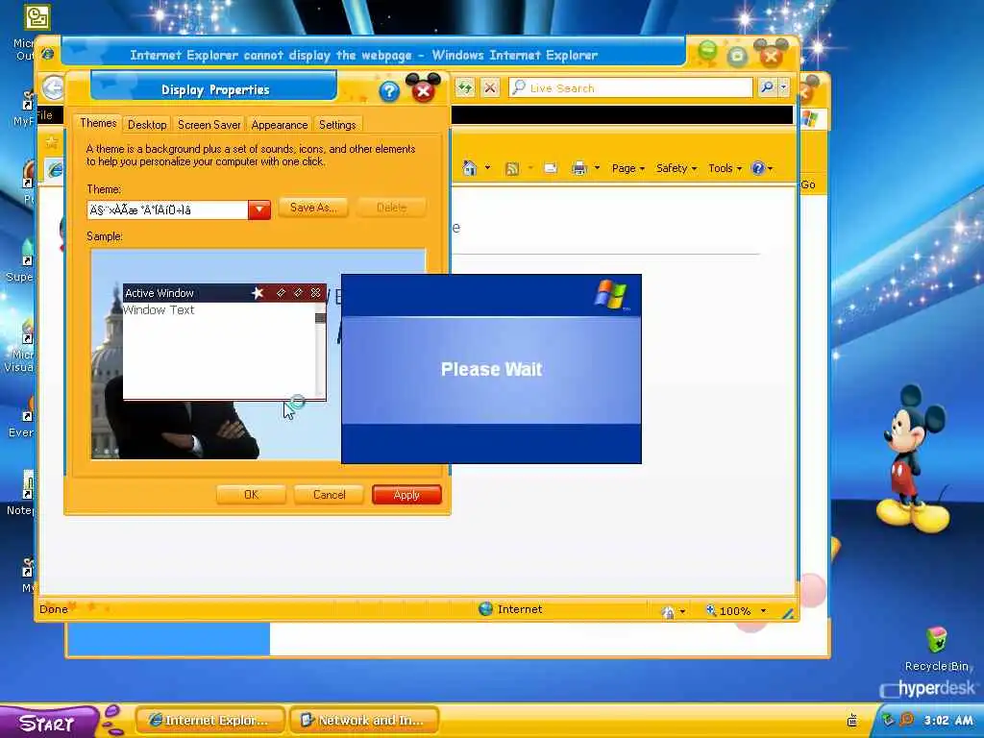Click the Start button
The image size is (984, 738).
pyautogui.click(x=47, y=723)
